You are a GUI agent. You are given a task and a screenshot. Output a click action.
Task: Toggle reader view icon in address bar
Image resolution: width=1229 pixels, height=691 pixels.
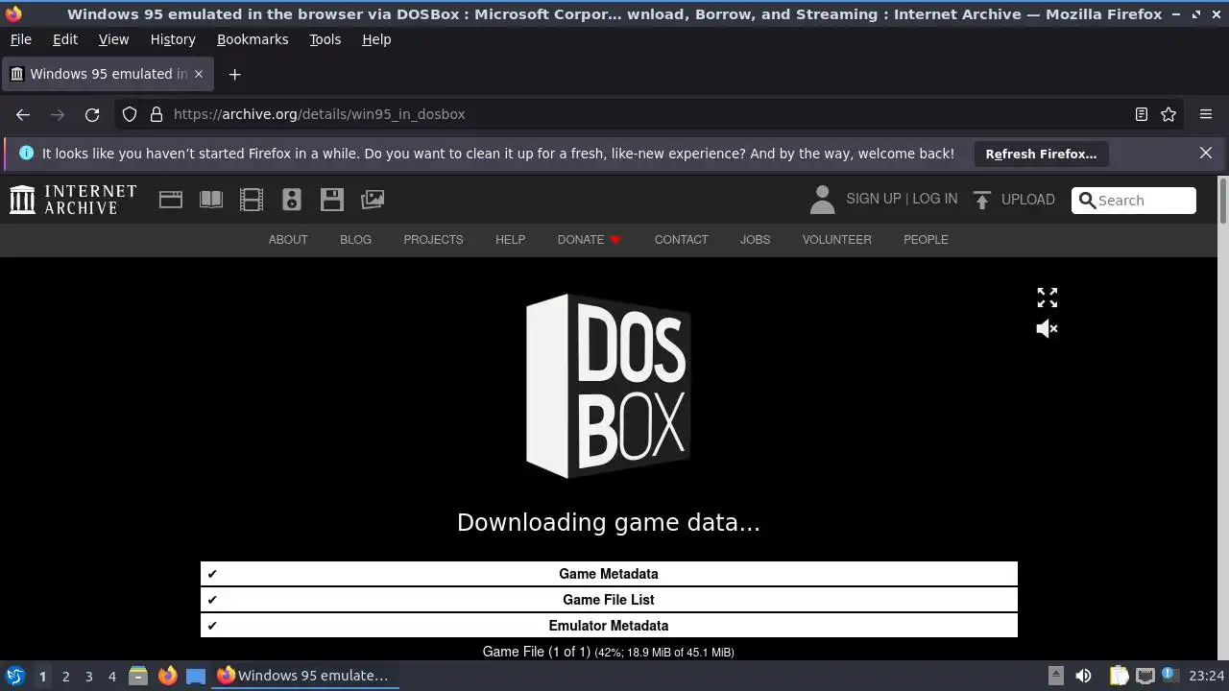point(1142,114)
